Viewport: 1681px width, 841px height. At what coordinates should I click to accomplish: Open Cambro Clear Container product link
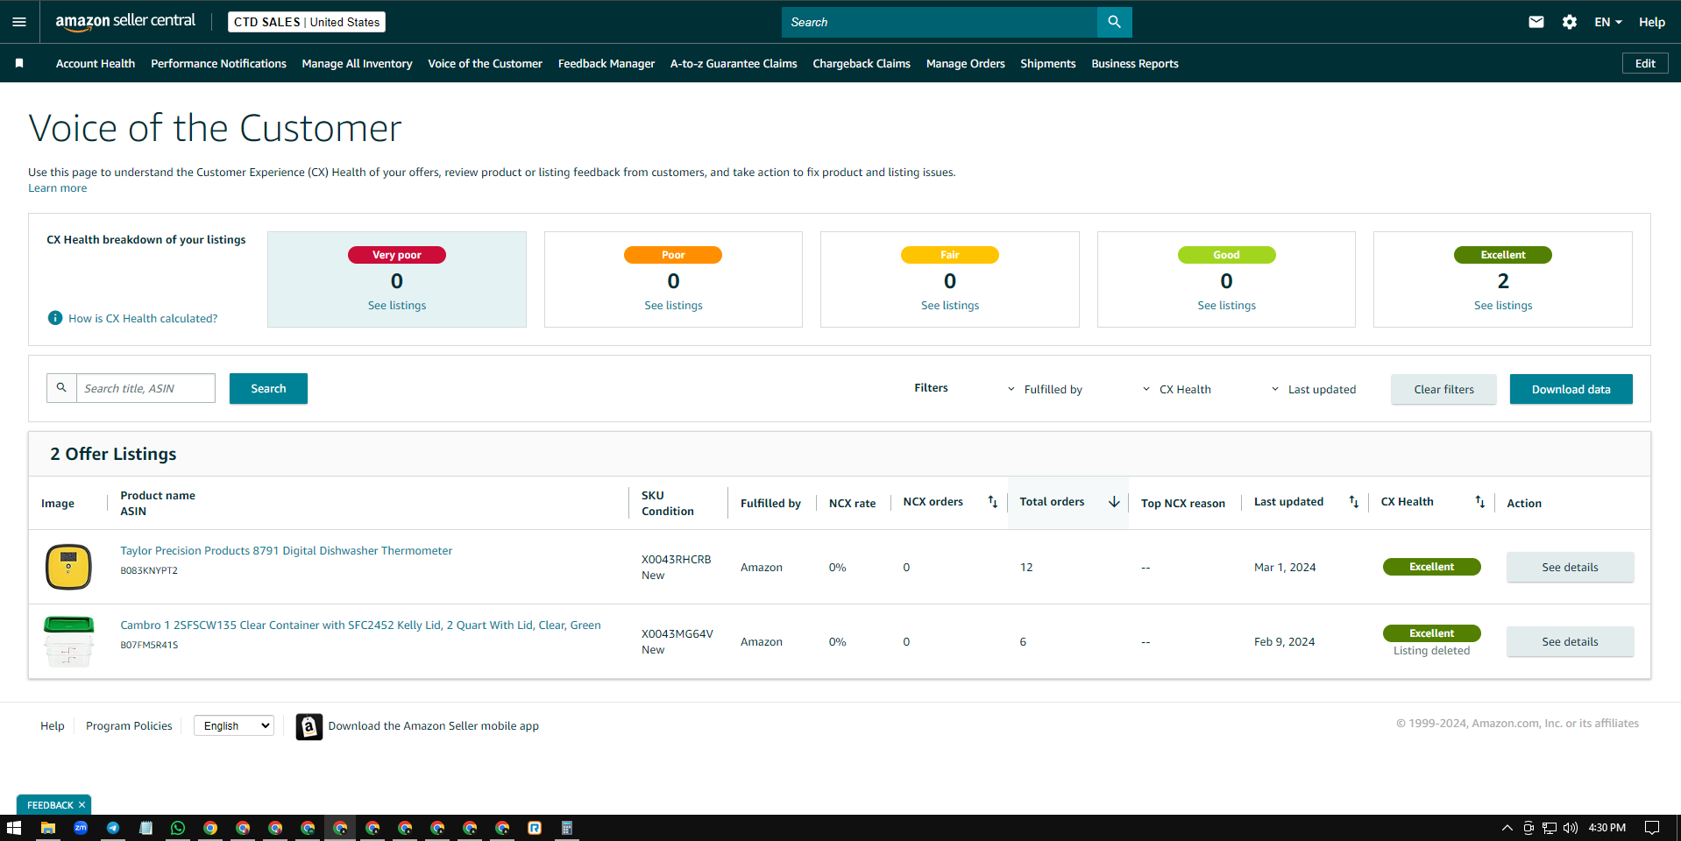point(360,625)
